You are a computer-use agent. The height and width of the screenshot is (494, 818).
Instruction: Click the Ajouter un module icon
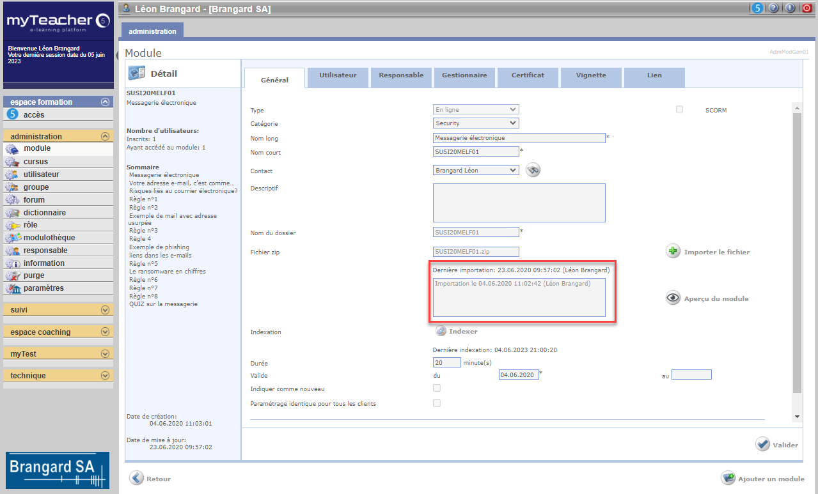tap(728, 478)
